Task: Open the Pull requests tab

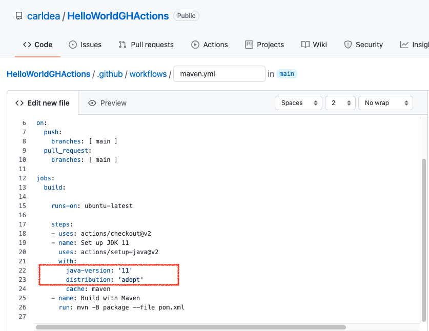Action: [147, 45]
